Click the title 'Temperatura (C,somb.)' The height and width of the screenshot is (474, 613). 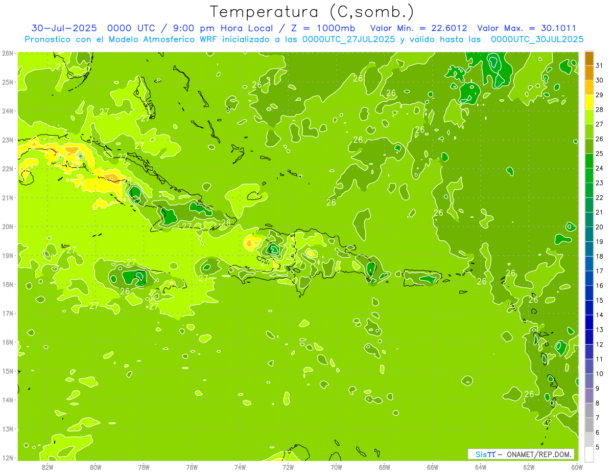point(312,12)
